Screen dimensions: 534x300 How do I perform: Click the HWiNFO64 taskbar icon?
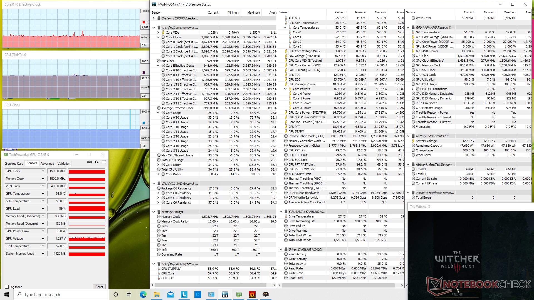[225, 294]
